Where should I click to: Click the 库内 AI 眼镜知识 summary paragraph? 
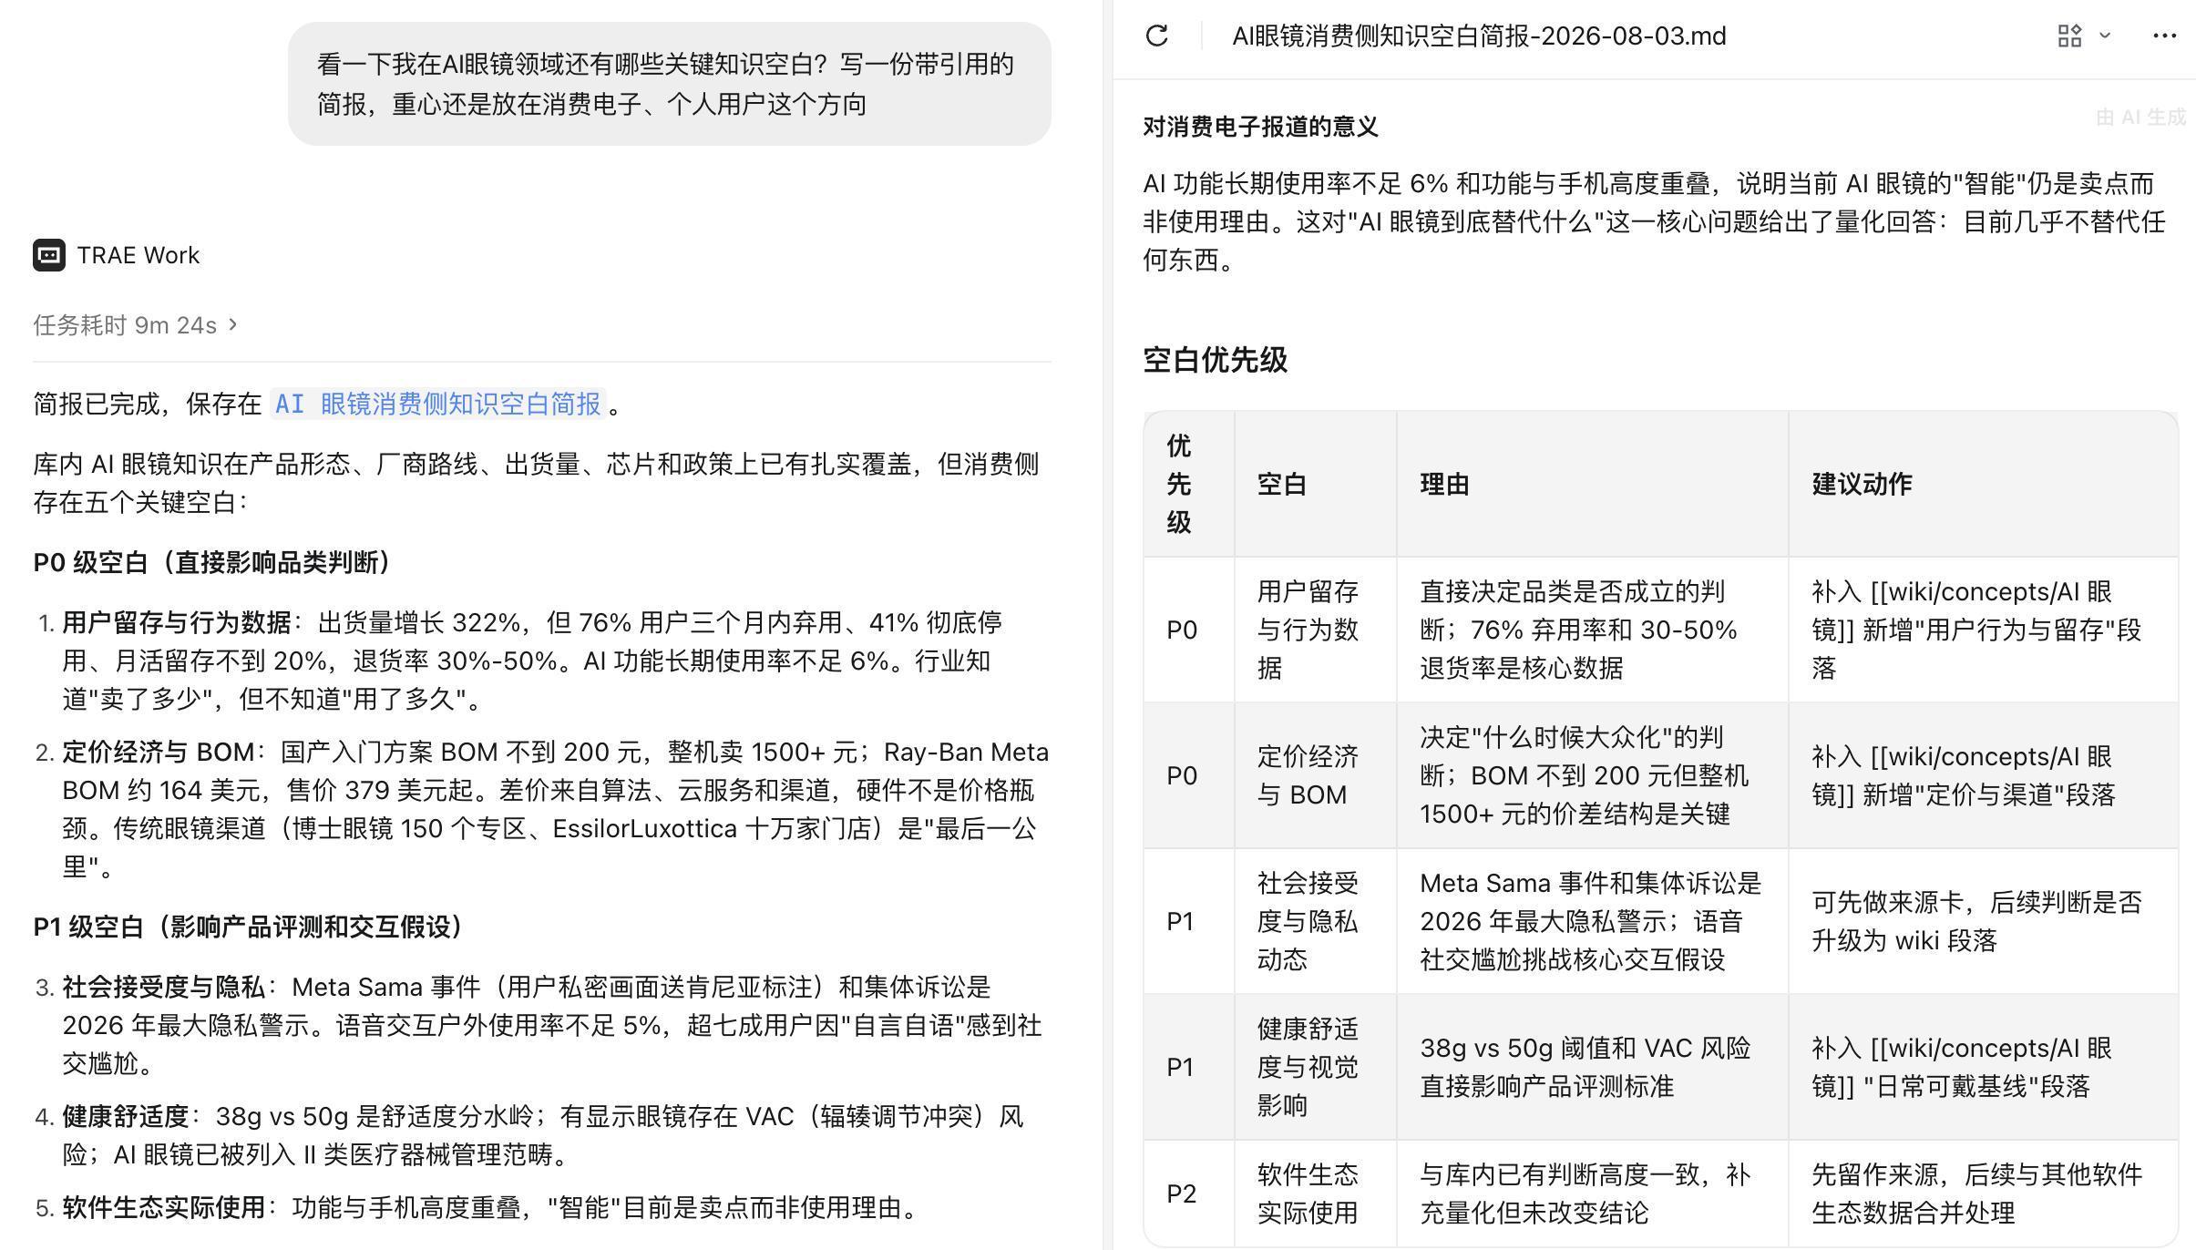point(536,483)
